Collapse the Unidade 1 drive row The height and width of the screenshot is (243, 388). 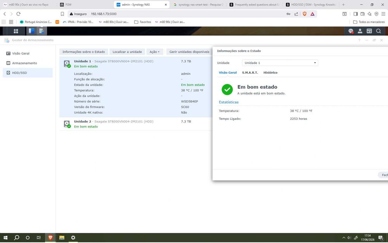pyautogui.click(x=136, y=64)
